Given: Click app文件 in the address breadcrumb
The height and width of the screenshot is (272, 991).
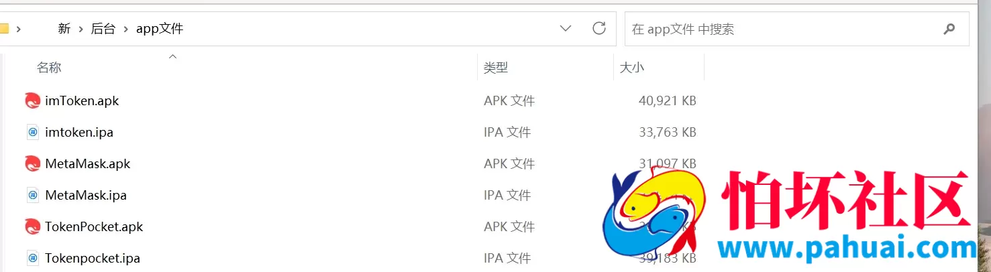Looking at the screenshot, I should coord(160,29).
